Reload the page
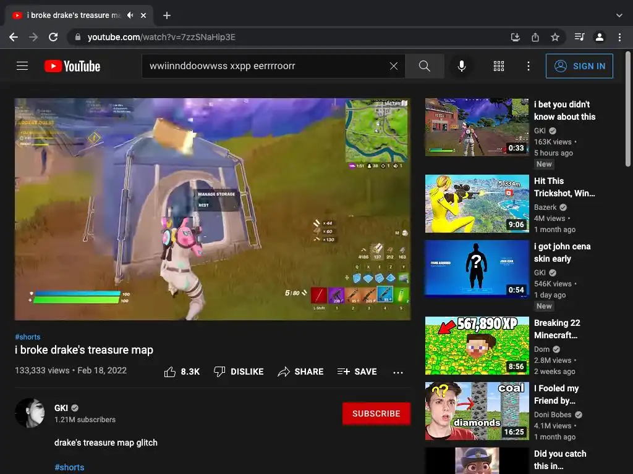The width and height of the screenshot is (633, 474). click(x=53, y=37)
